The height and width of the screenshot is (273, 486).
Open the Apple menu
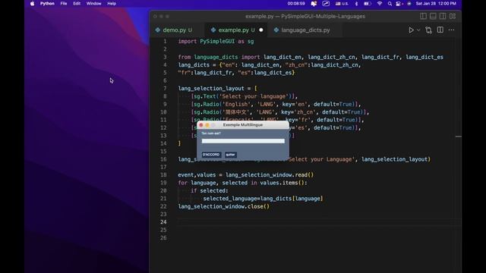point(32,4)
